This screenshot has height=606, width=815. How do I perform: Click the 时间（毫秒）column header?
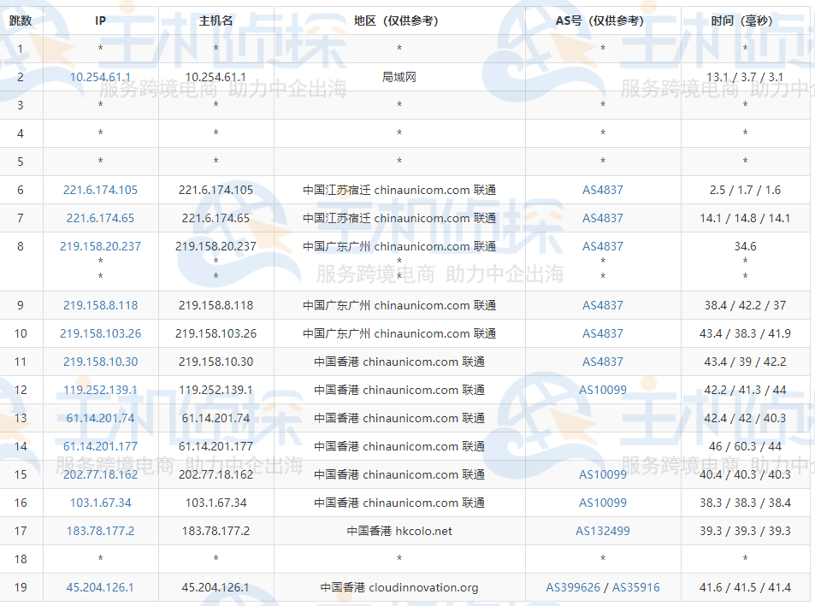point(745,21)
